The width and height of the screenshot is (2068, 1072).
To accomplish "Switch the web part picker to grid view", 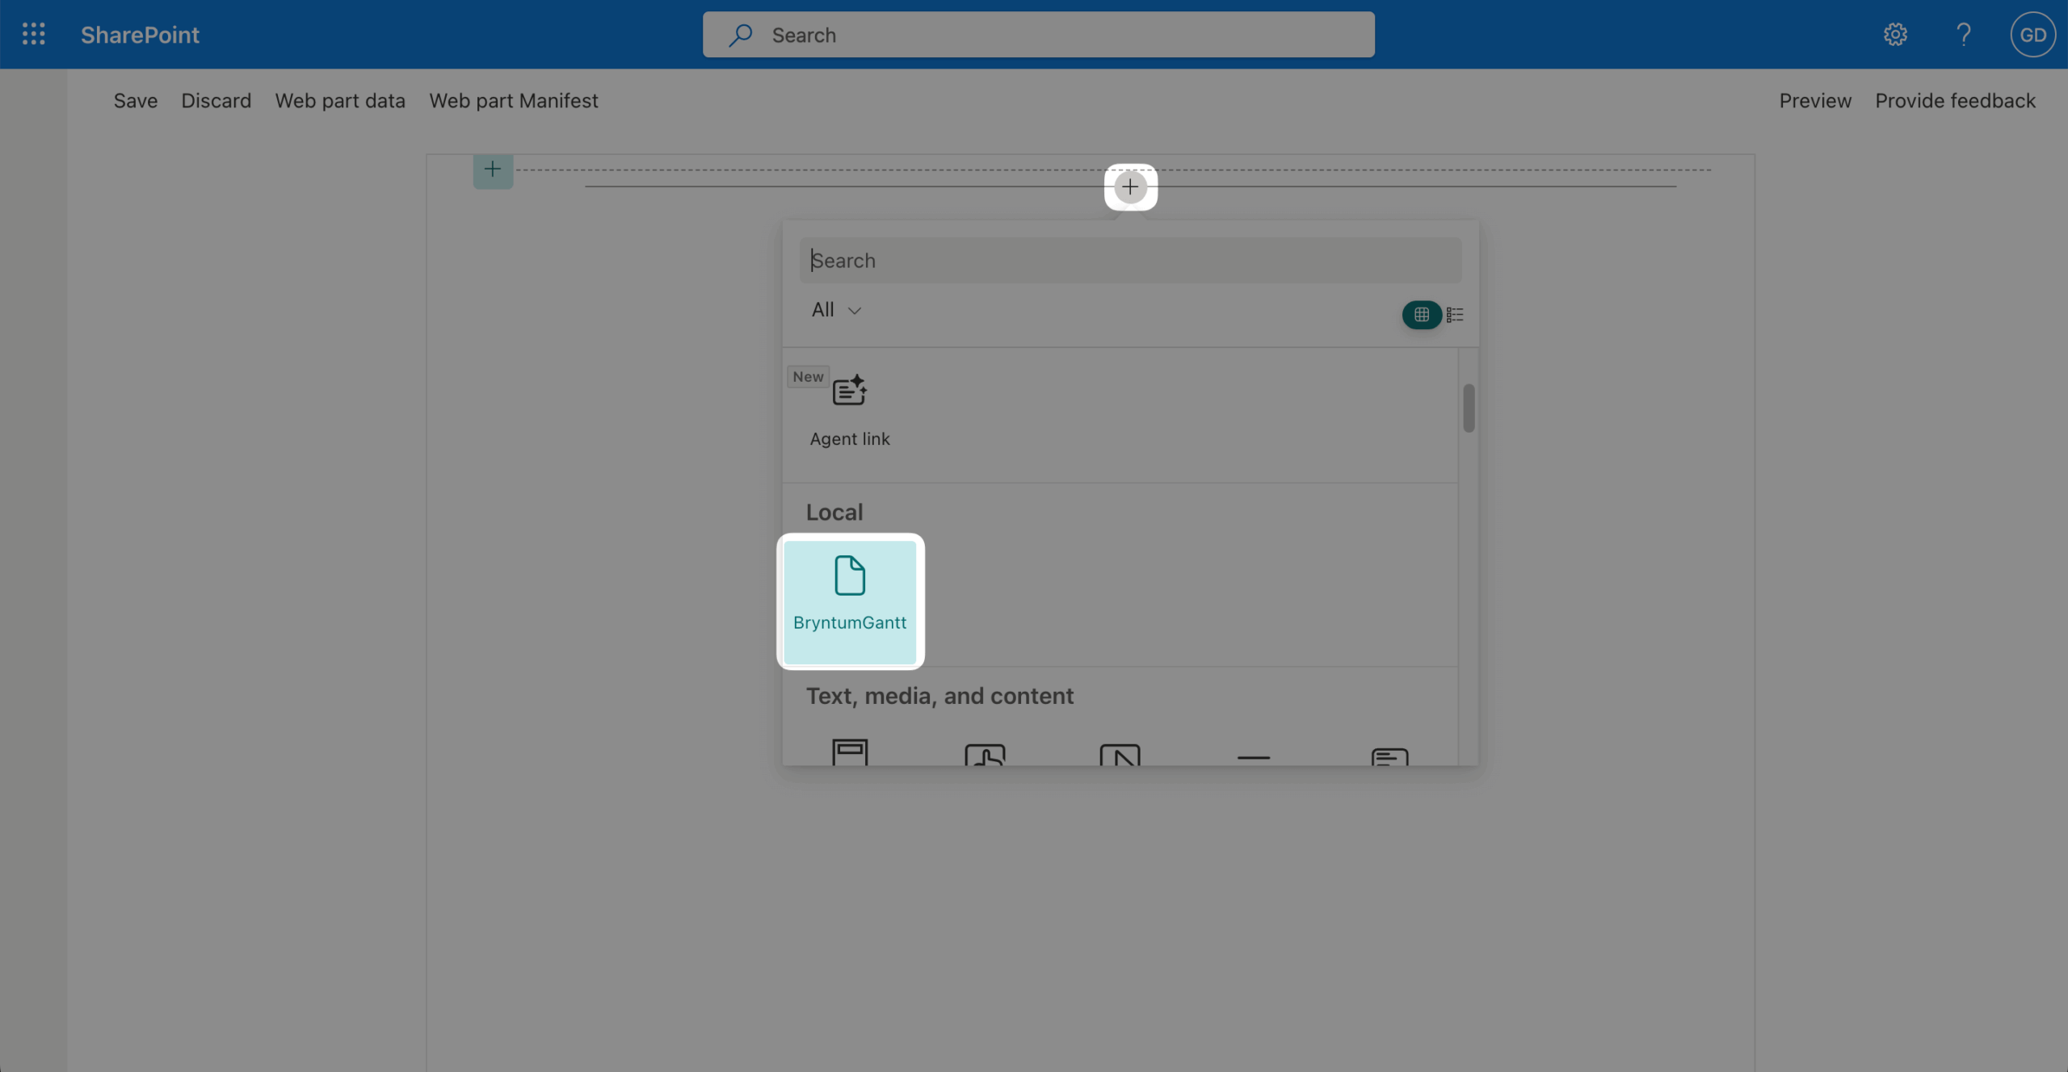I will 1422,314.
